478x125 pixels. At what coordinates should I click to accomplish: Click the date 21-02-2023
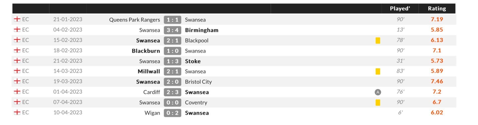click(68, 61)
